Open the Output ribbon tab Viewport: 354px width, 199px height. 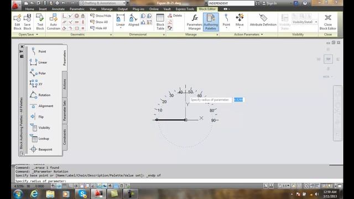(x=123, y=9)
